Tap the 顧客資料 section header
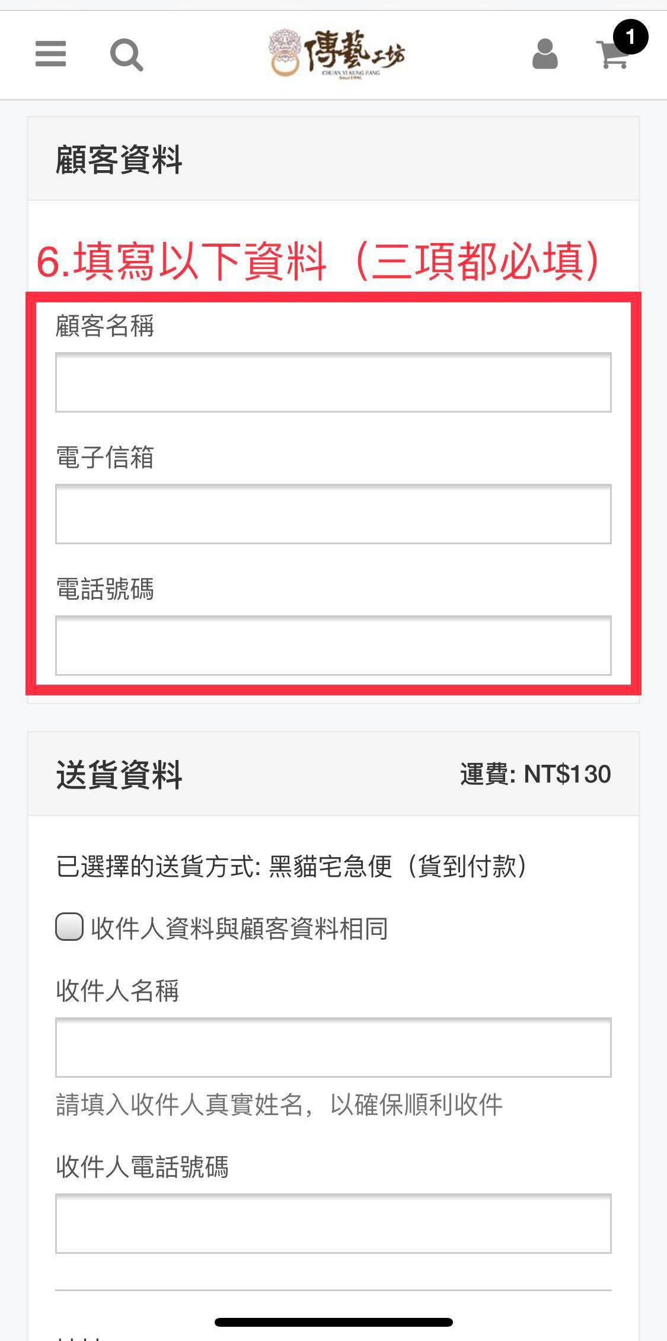The image size is (667, 1341). click(x=119, y=159)
